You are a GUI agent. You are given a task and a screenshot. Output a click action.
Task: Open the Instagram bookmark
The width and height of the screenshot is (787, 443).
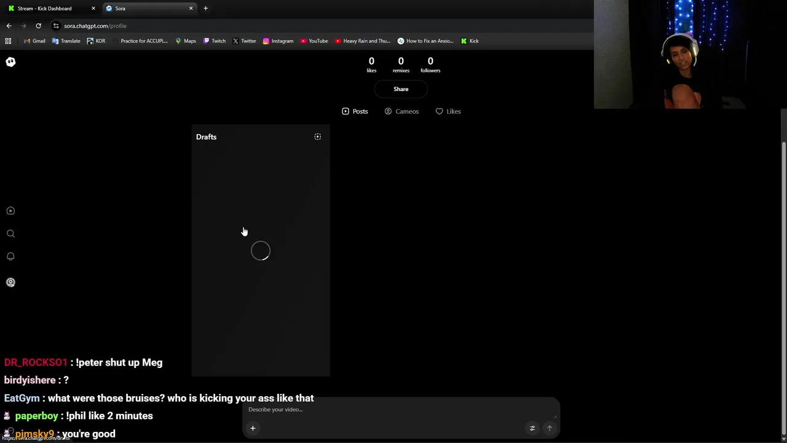(278, 41)
